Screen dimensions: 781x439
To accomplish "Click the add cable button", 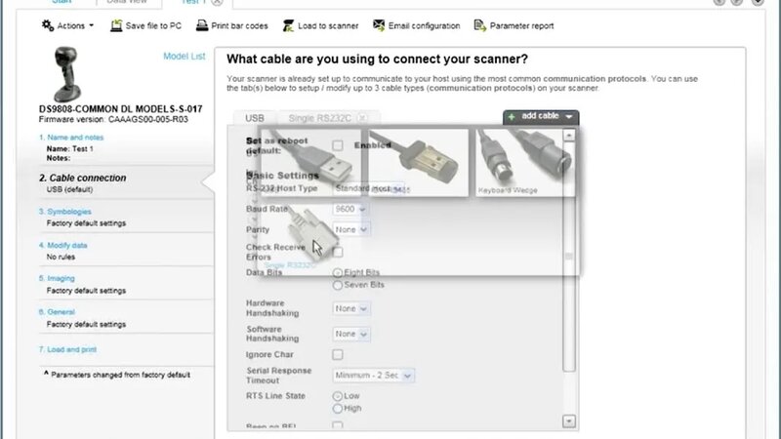I will pyautogui.click(x=541, y=116).
